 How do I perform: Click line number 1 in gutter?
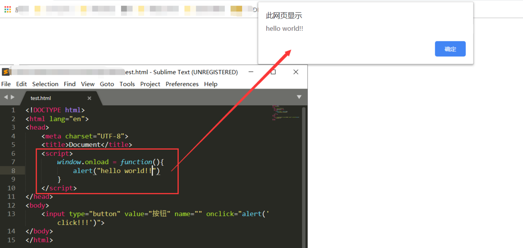(x=13, y=110)
